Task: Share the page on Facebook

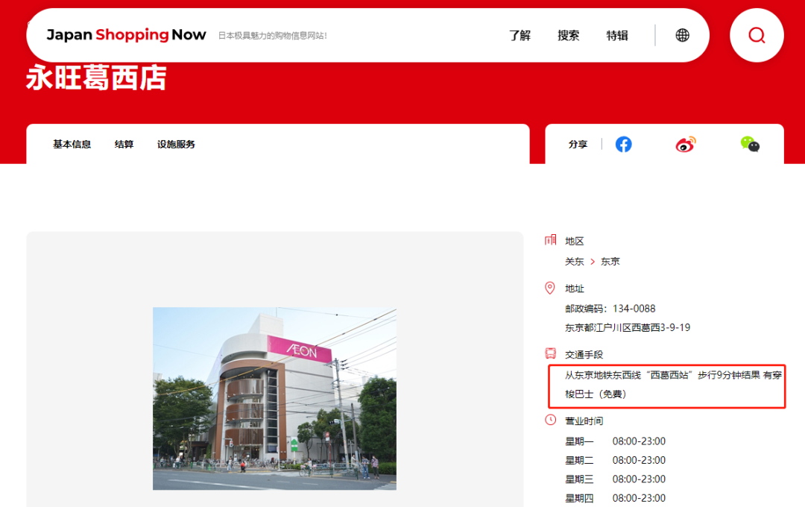Action: pos(624,145)
